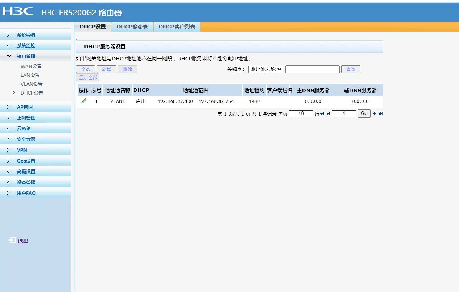The height and width of the screenshot is (292, 459).
Task: Click the 客户端域名 column header
Action: (x=279, y=90)
